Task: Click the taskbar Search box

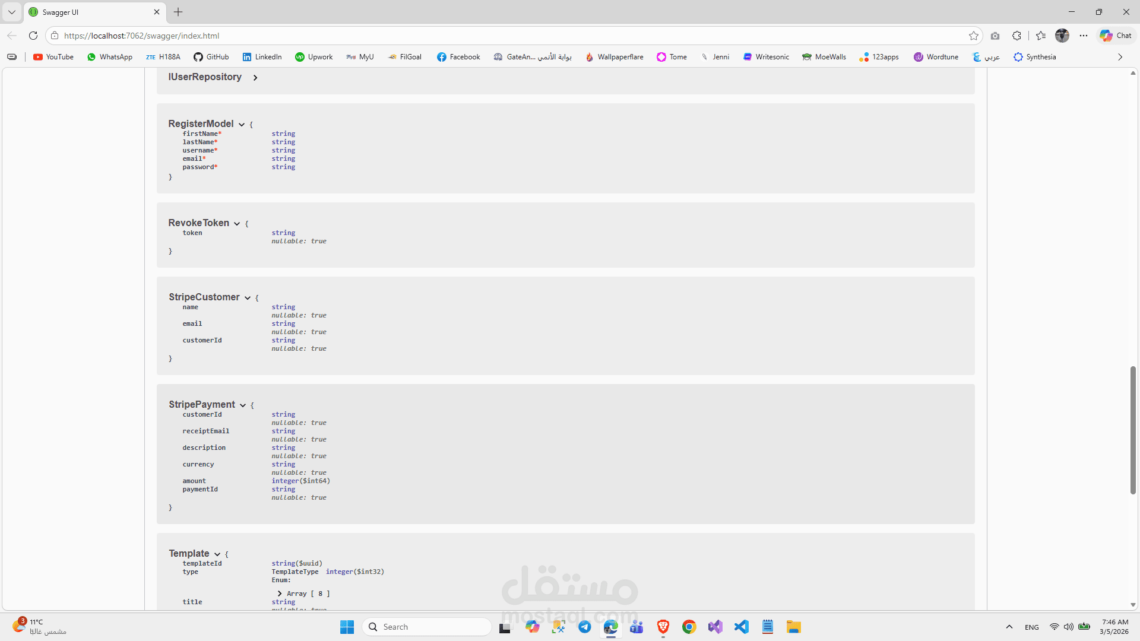Action: click(427, 627)
